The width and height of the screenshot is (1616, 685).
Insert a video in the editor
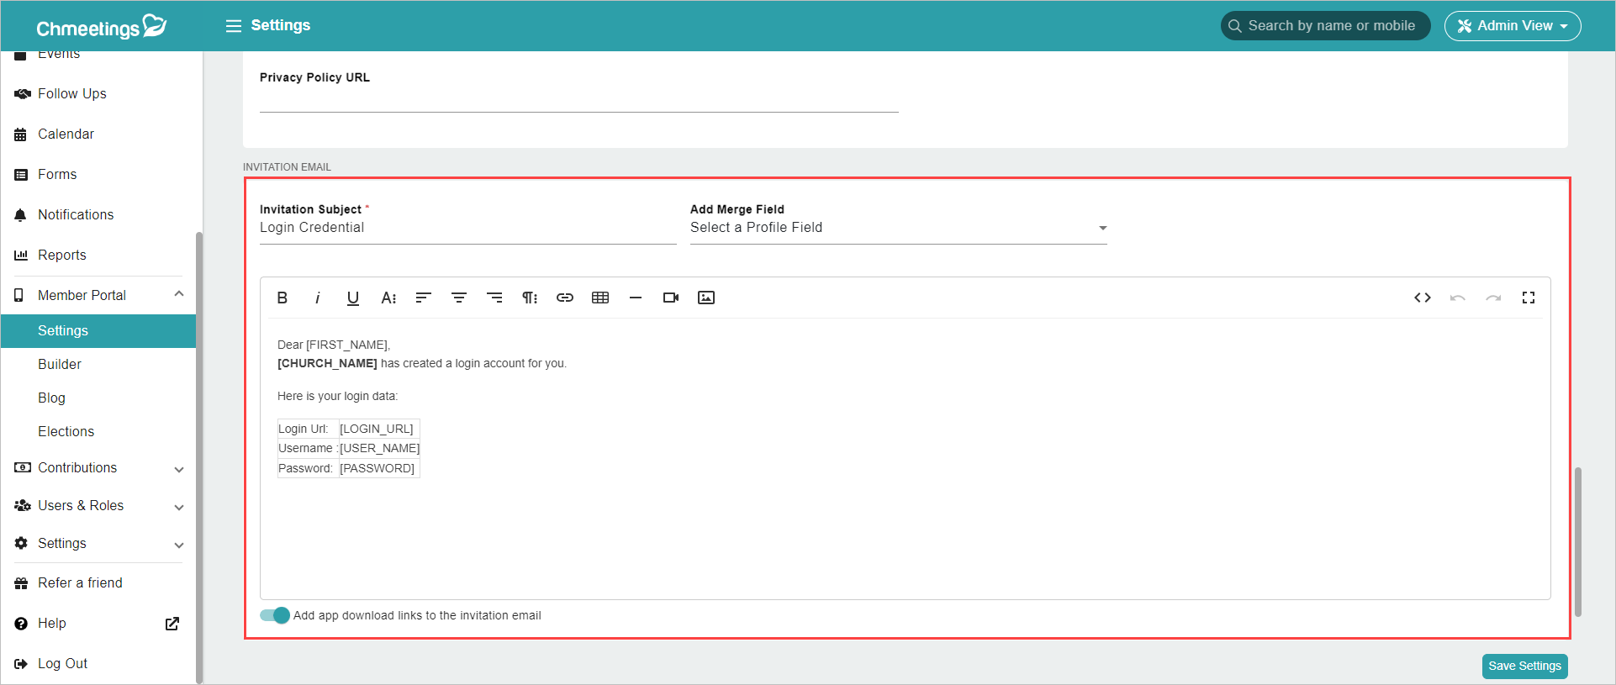click(671, 298)
